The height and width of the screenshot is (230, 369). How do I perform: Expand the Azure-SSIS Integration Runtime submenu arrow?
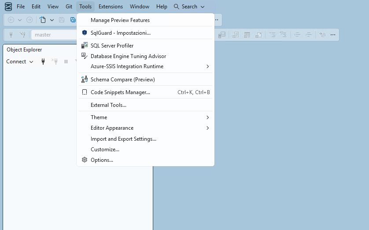(x=207, y=66)
